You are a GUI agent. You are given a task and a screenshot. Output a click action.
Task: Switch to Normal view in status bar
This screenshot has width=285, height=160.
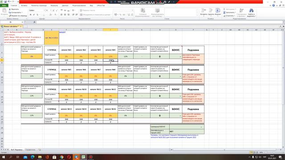(251, 152)
